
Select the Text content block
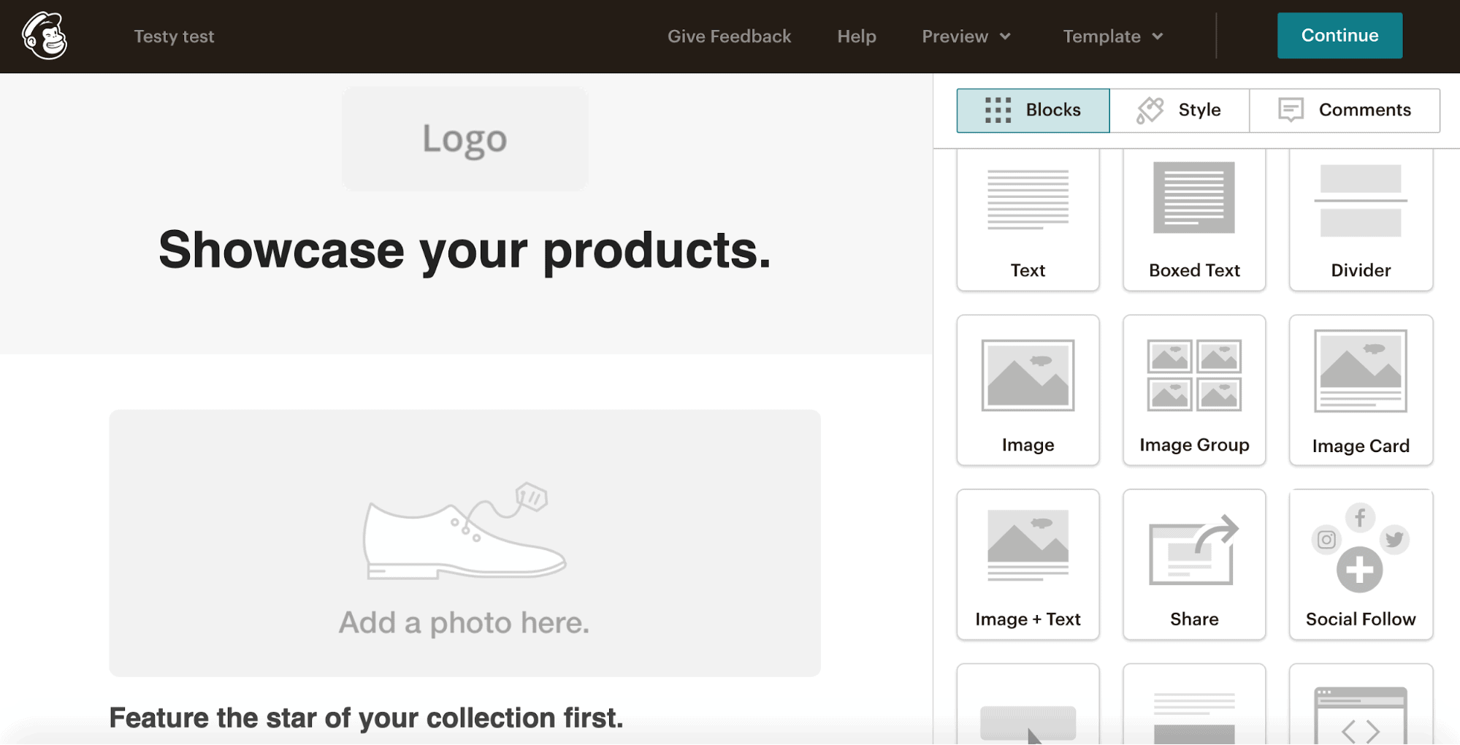(x=1028, y=219)
